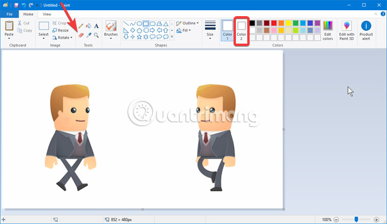Click the Paste clipboard icon
Viewport: 387px width, 224px height.
coord(9,26)
